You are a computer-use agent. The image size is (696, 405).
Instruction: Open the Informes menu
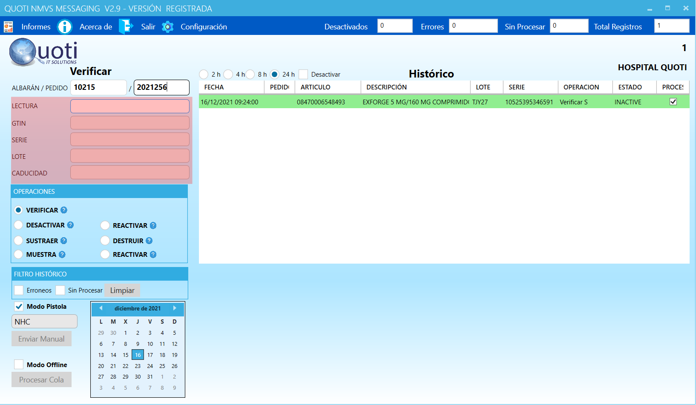click(x=36, y=27)
